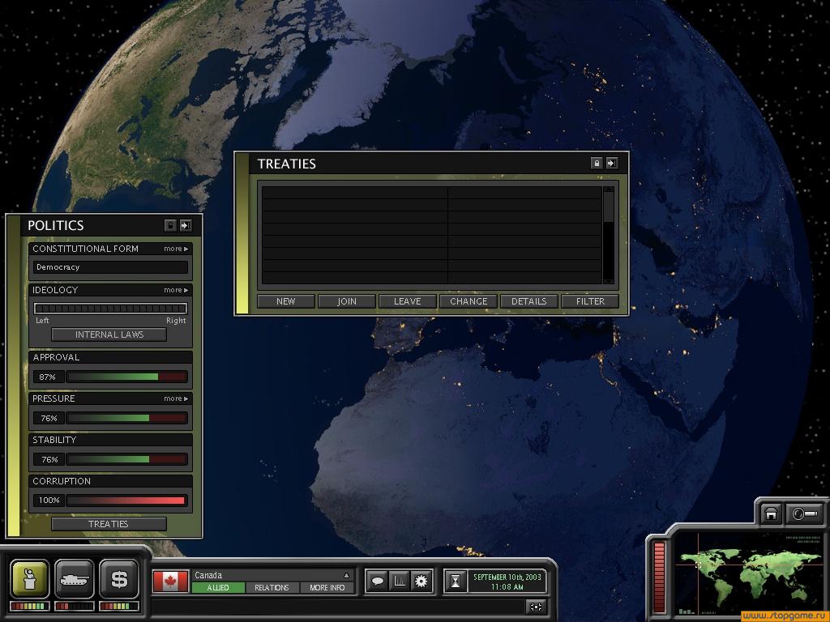The image size is (830, 622).
Task: Click the magnifier zoom control icon
Action: 805,513
